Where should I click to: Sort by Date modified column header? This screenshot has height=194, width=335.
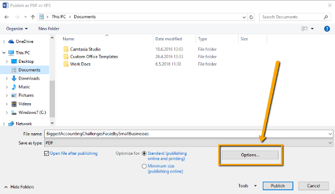(169, 39)
